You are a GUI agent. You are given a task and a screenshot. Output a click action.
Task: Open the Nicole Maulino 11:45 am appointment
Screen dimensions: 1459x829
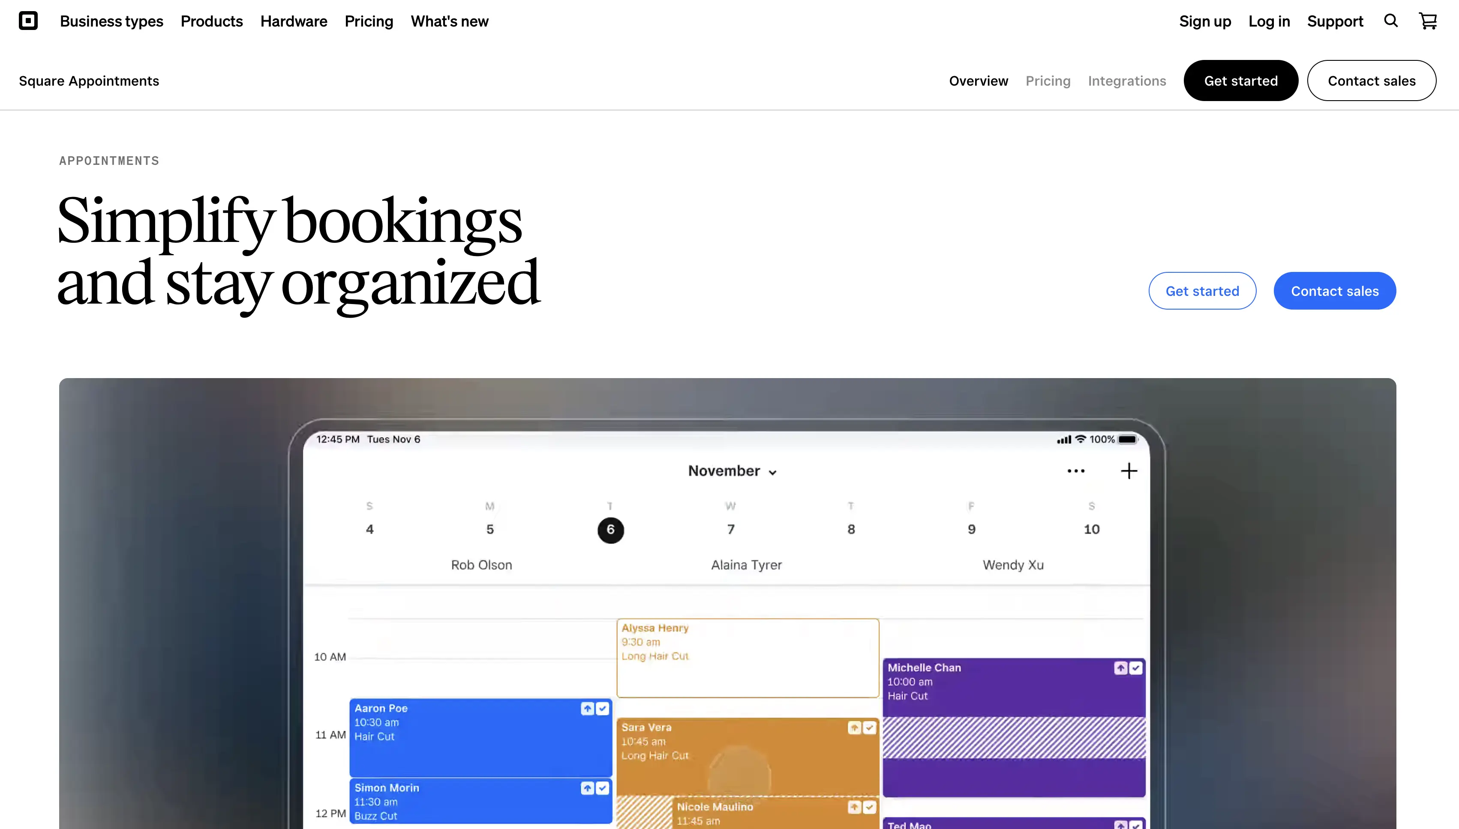point(775,813)
